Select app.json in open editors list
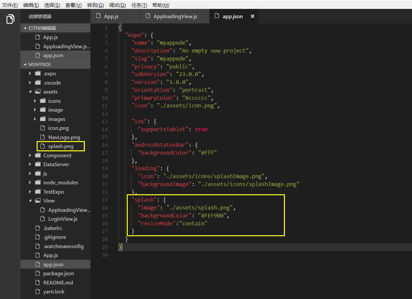412x299 pixels. [x=55, y=55]
